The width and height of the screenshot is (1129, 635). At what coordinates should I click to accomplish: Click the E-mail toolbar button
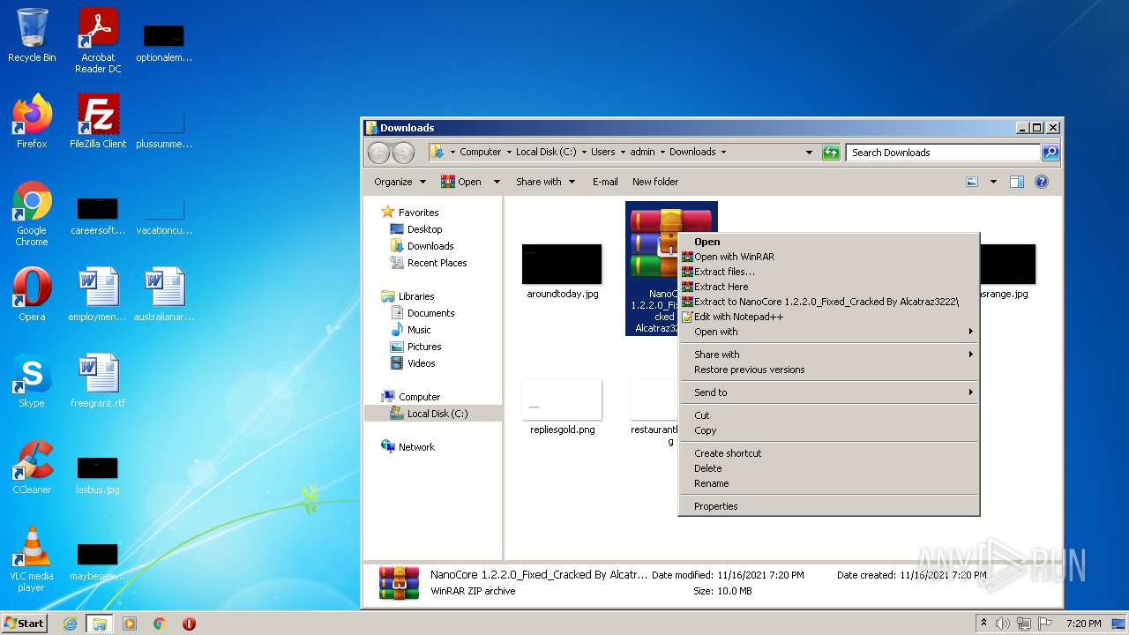[605, 182]
